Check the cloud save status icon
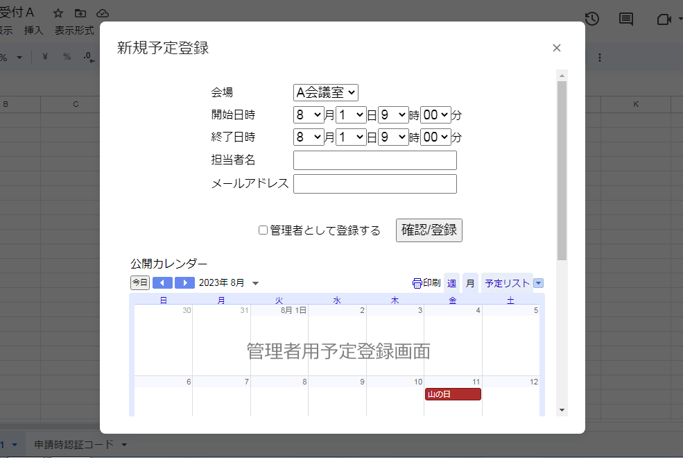Screen dimensions: 683x458 pyautogui.click(x=103, y=13)
